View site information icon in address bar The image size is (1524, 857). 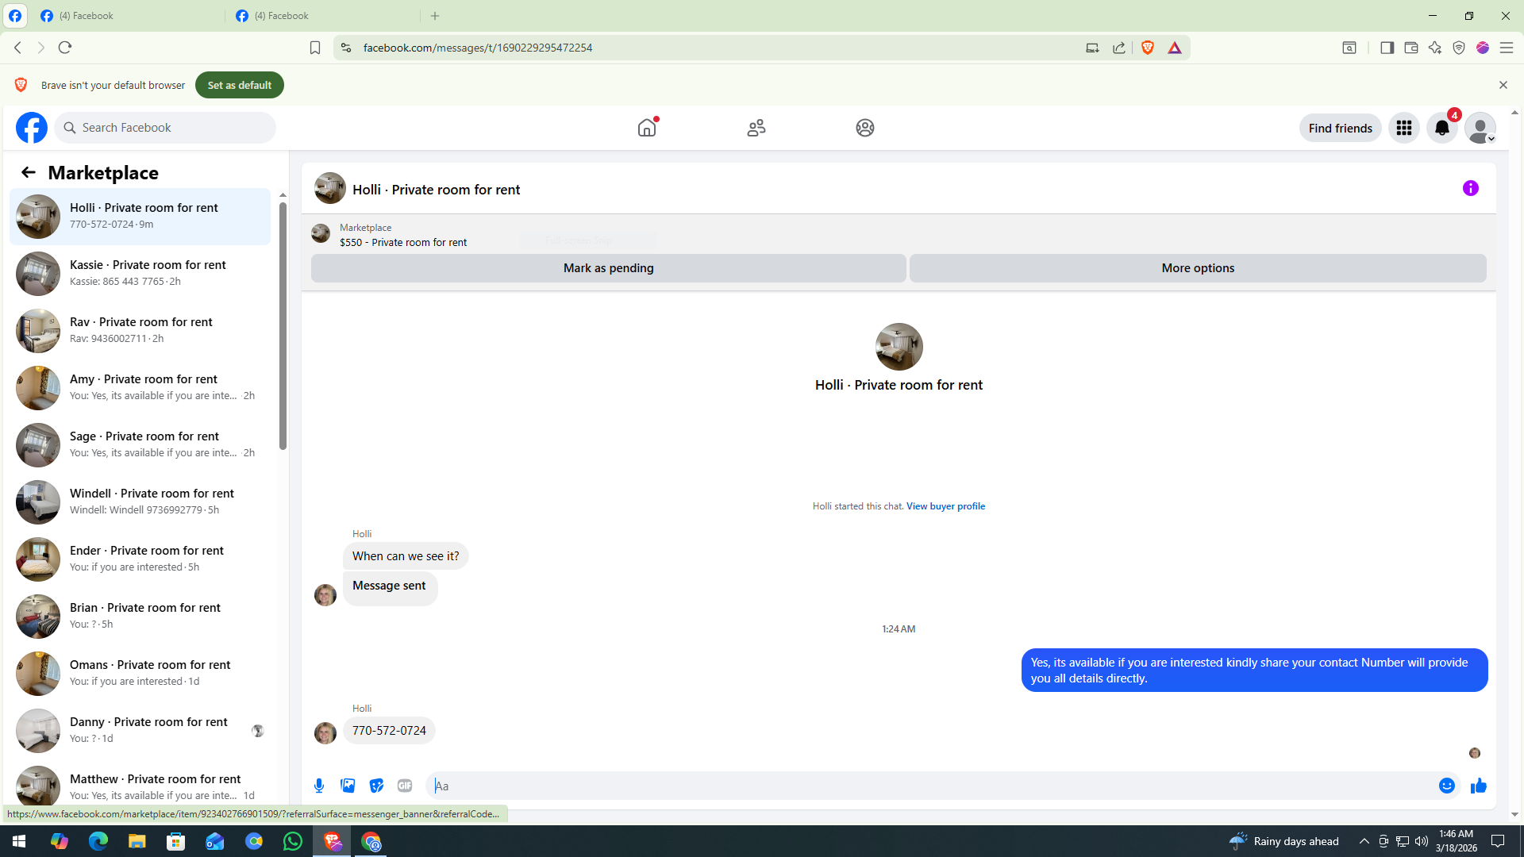[x=346, y=48]
